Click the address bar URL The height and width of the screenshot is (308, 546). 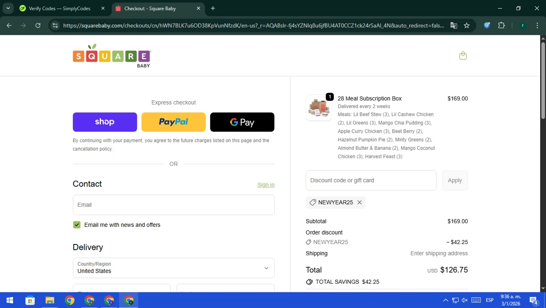tap(253, 25)
